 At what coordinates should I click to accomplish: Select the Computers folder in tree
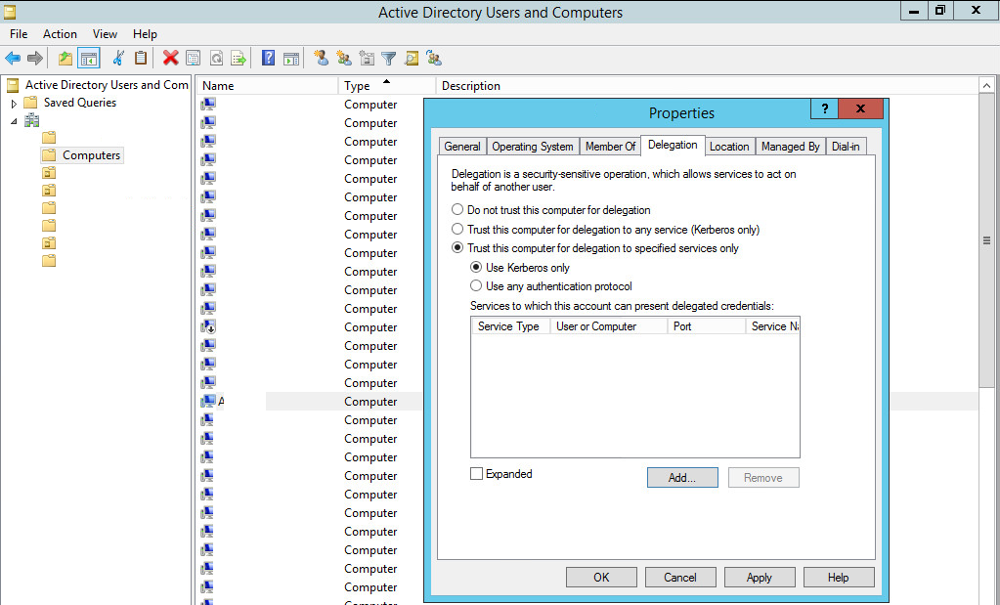[91, 155]
